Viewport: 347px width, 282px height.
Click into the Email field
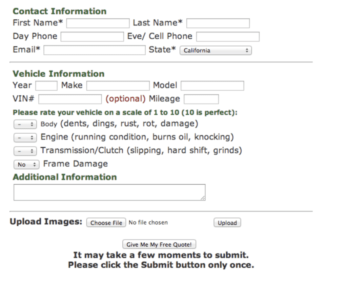[x=94, y=50]
